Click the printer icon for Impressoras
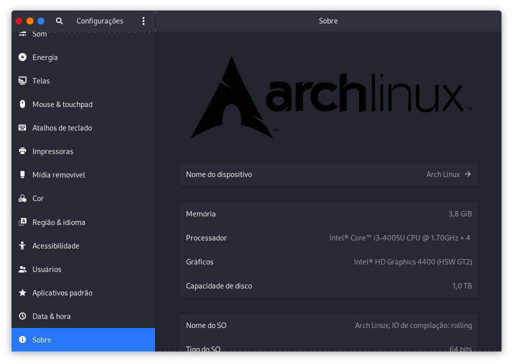Screen dimensions: 513x364 coord(22,151)
